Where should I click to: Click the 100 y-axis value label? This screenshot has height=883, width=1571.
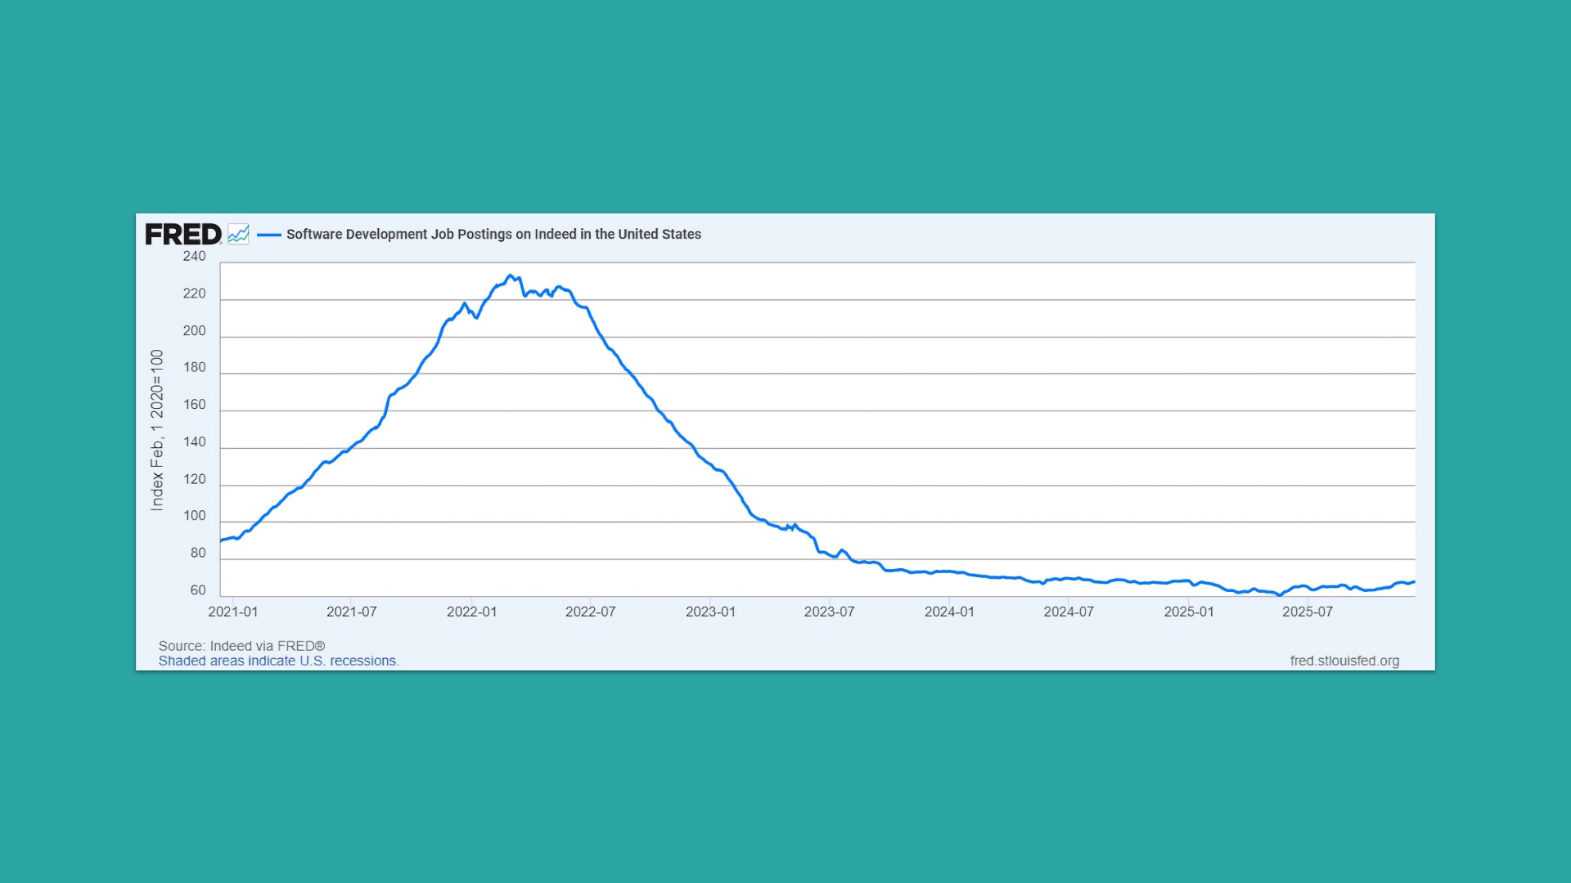pyautogui.click(x=194, y=516)
